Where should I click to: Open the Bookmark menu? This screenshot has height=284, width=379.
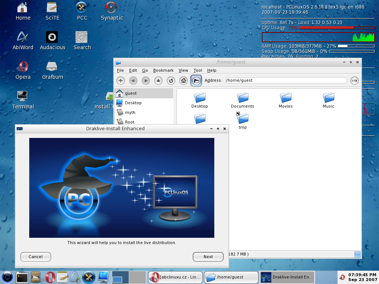[163, 70]
